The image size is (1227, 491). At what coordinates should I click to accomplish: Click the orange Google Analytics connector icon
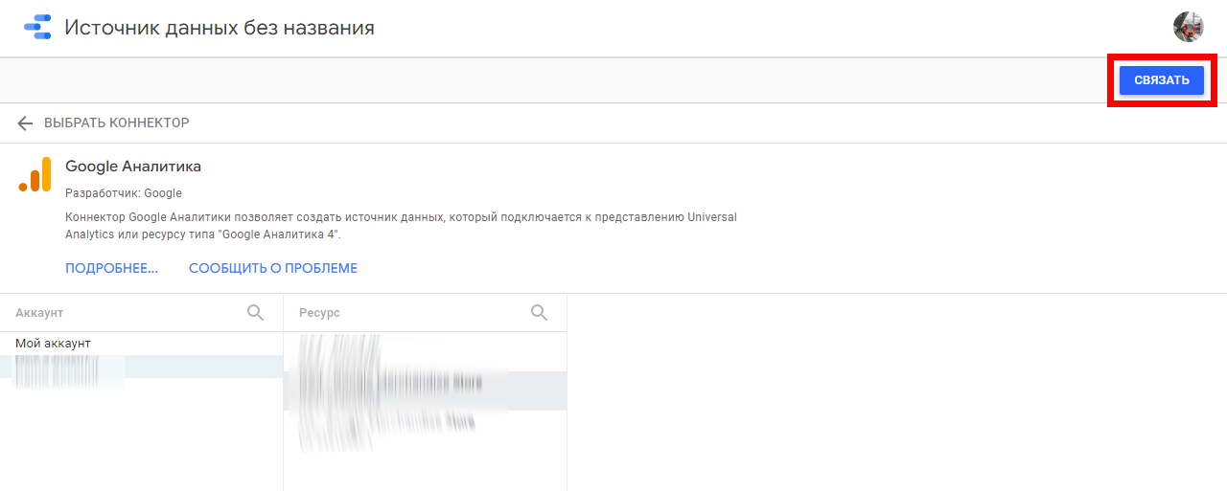point(35,175)
